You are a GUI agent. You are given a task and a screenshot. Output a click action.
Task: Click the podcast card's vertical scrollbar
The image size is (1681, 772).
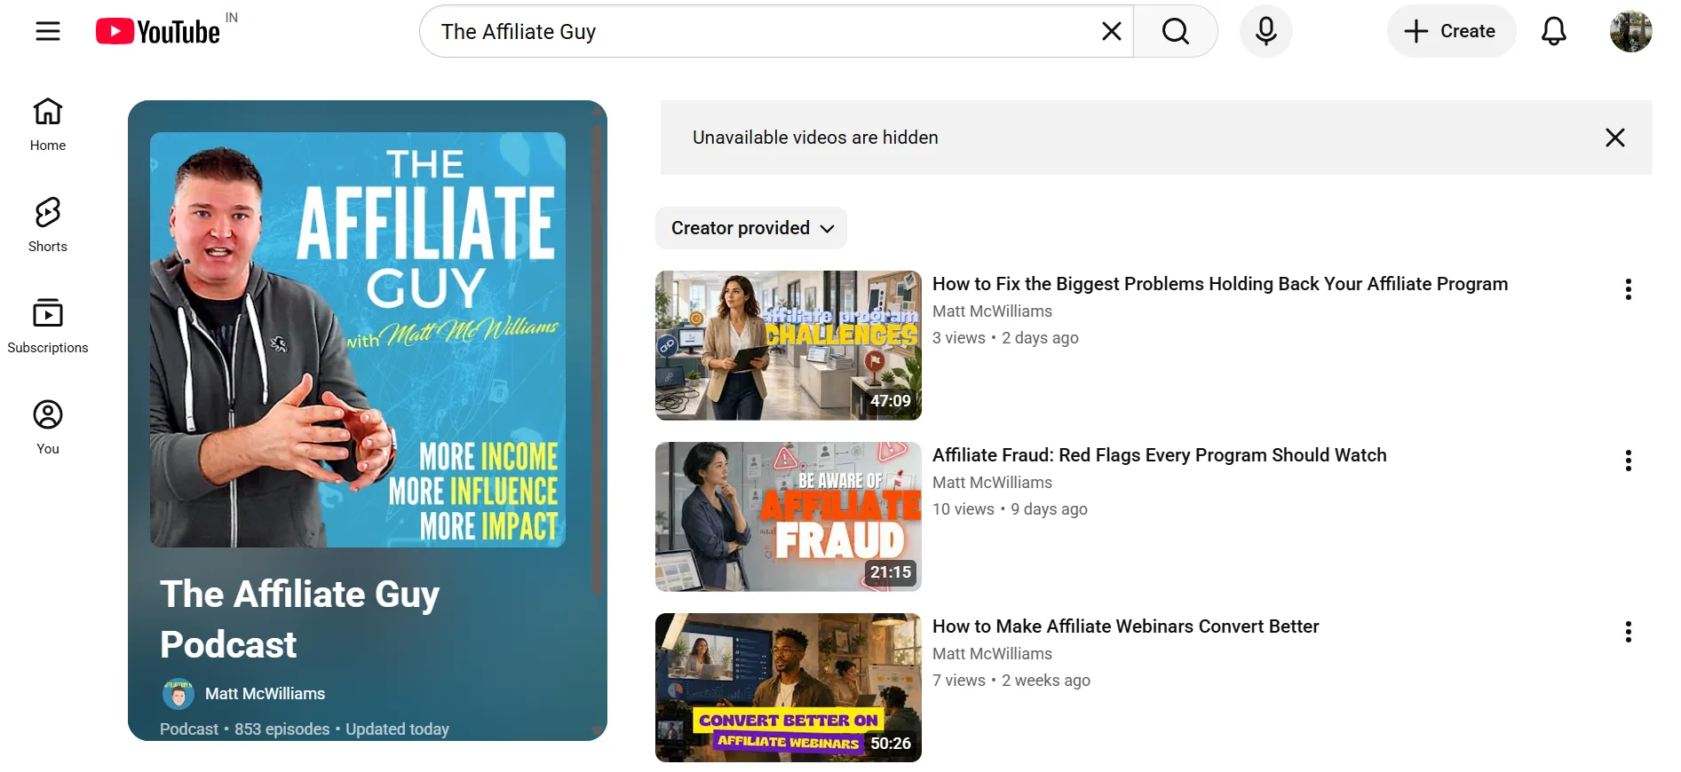click(598, 359)
